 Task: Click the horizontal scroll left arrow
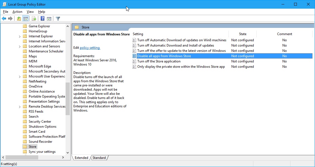3,158
